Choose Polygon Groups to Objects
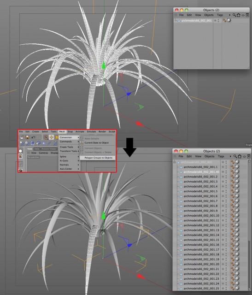Screen dimensions: 252x295 point(97,158)
